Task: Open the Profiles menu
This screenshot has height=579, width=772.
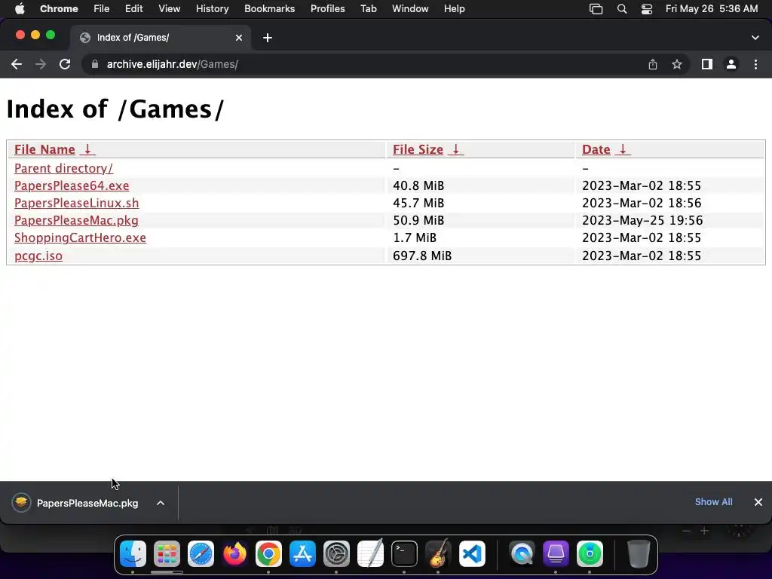Action: 327,9
